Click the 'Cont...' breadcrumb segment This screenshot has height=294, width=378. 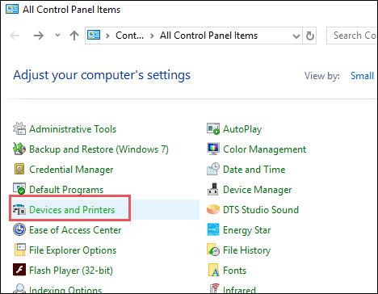click(x=129, y=36)
